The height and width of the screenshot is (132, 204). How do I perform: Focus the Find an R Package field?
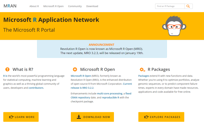[x=170, y=6]
